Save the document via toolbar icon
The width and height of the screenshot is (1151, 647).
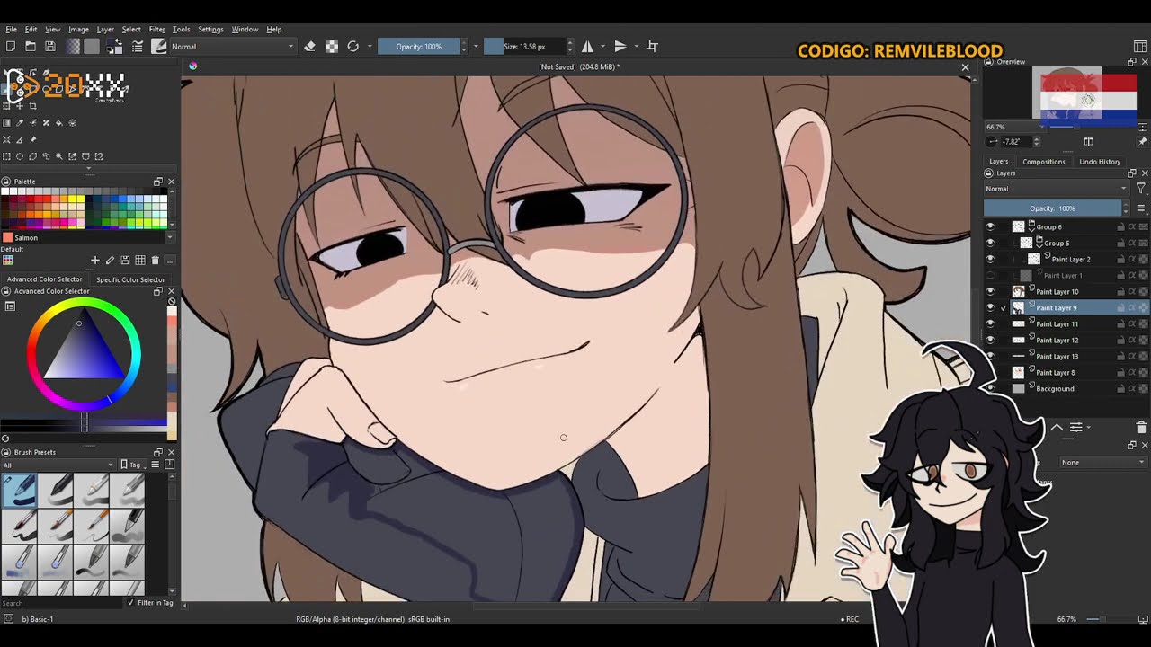(50, 47)
